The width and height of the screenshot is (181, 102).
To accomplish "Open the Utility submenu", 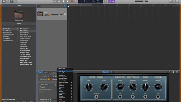I will coord(65,99).
